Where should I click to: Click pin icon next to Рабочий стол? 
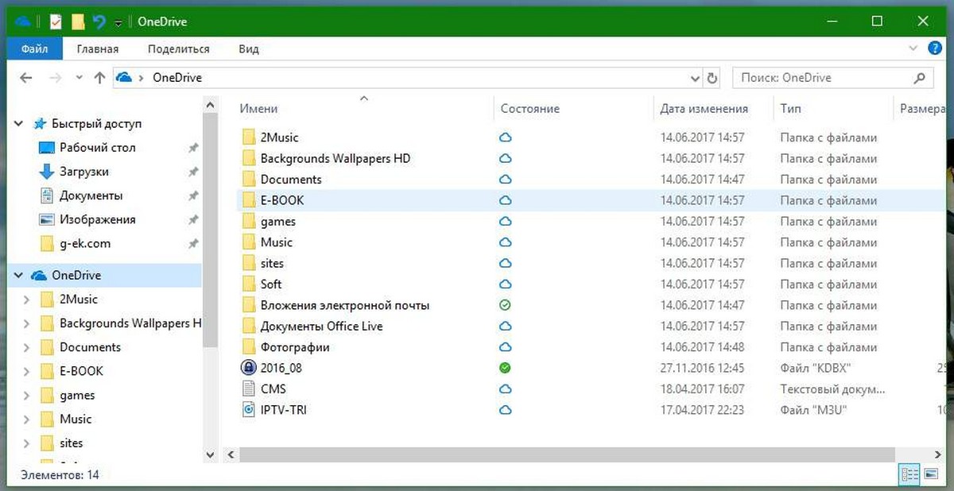tap(192, 148)
